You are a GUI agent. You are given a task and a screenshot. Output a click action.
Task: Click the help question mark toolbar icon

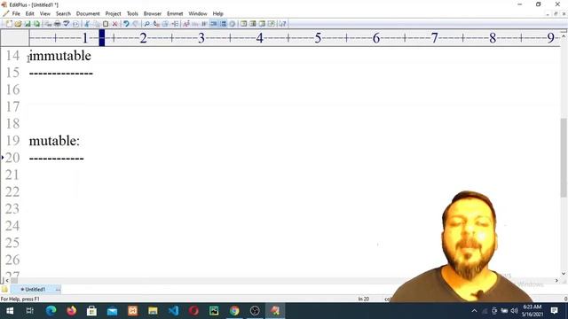click(282, 24)
